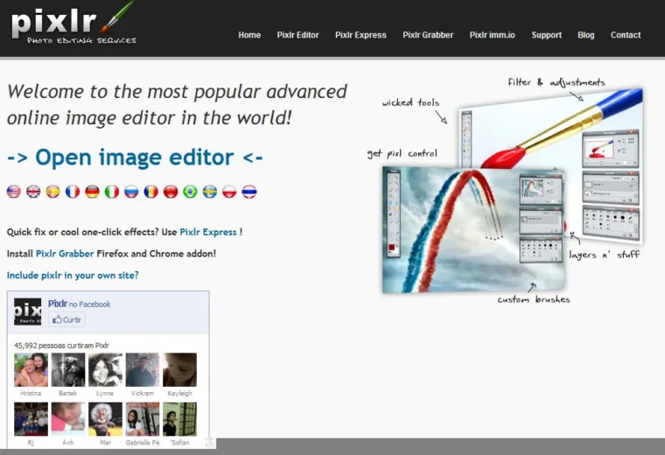The width and height of the screenshot is (665, 455).
Task: Follow the Pixlr Express text link
Action: point(208,232)
